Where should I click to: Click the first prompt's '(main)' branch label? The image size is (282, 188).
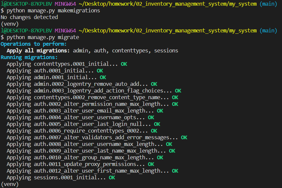[268, 4]
